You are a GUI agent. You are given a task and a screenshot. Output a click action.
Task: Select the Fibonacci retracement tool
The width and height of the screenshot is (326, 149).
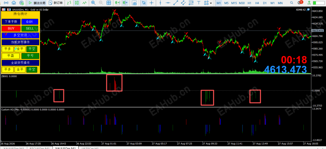(191, 3)
